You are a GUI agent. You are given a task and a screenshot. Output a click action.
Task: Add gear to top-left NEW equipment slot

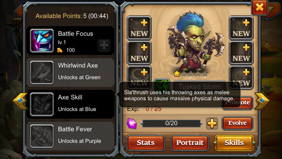139,28
